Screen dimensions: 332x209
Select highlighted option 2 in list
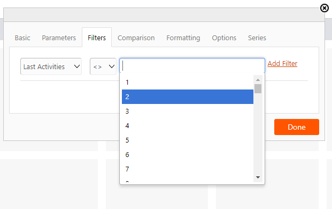point(188,97)
